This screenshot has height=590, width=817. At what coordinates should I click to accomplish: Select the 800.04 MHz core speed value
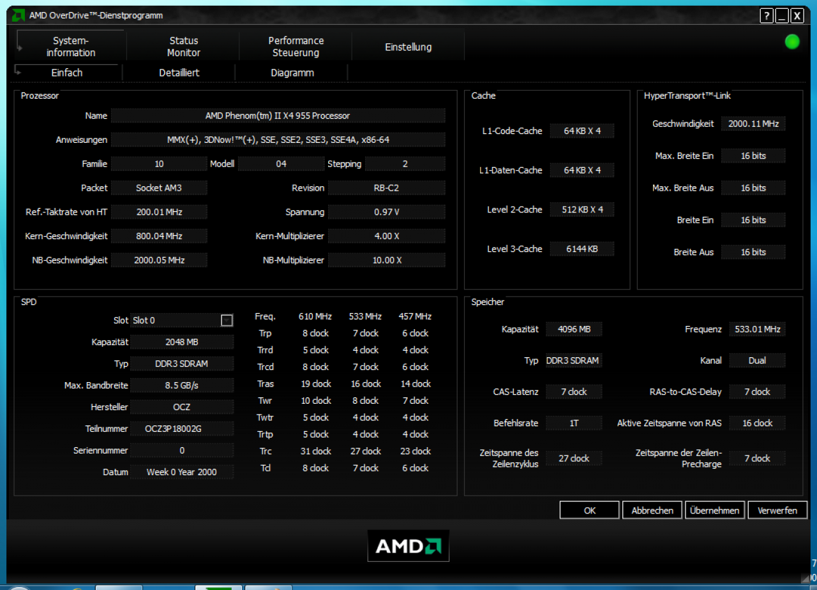(159, 236)
